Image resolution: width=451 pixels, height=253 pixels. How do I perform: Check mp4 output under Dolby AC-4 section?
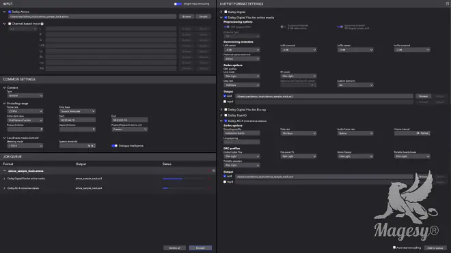point(225,182)
